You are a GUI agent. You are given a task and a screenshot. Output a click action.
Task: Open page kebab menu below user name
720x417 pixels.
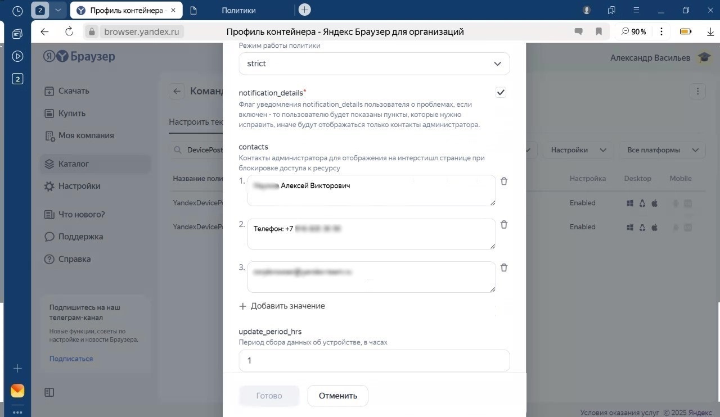tap(697, 91)
